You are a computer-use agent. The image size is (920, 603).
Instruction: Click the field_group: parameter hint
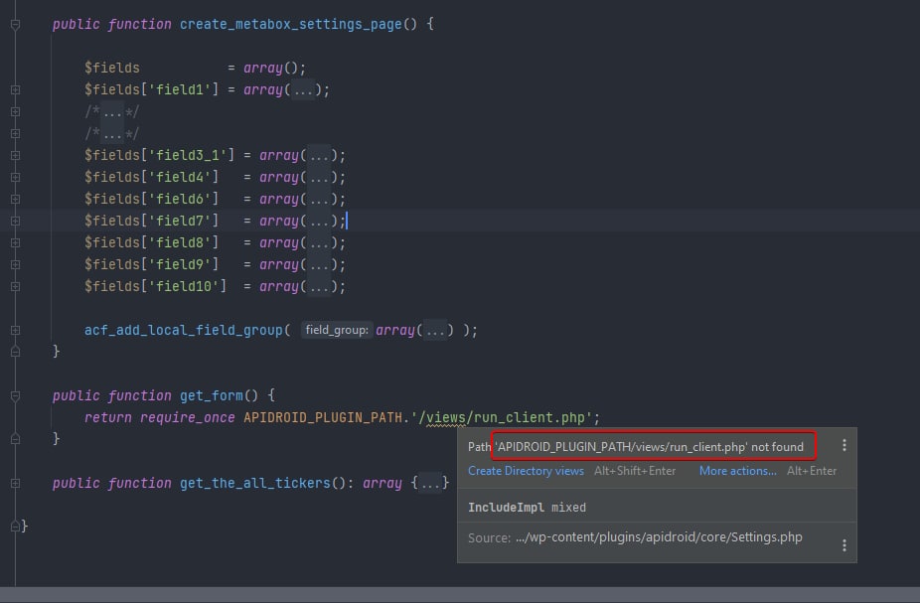[x=337, y=330]
